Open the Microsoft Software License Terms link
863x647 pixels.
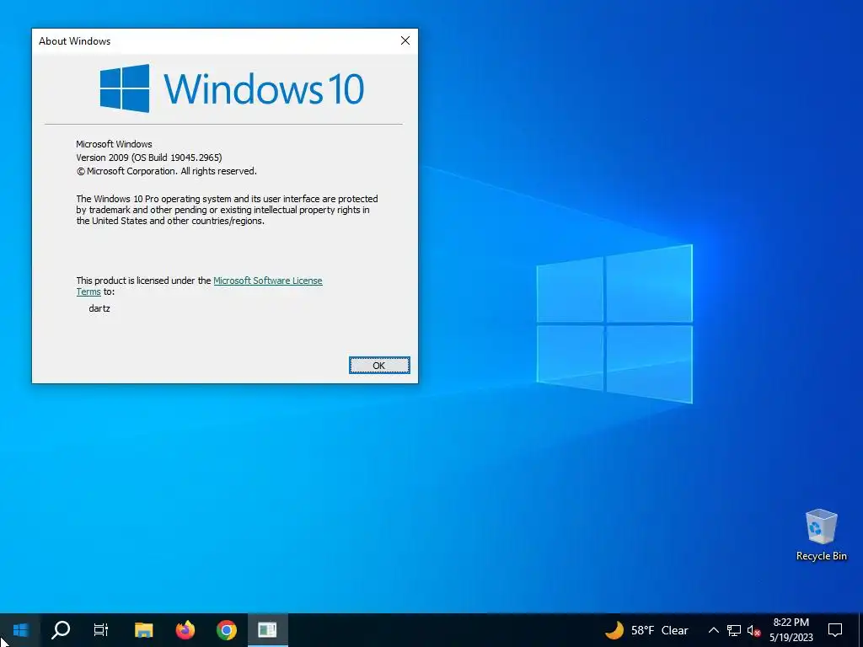(x=267, y=281)
